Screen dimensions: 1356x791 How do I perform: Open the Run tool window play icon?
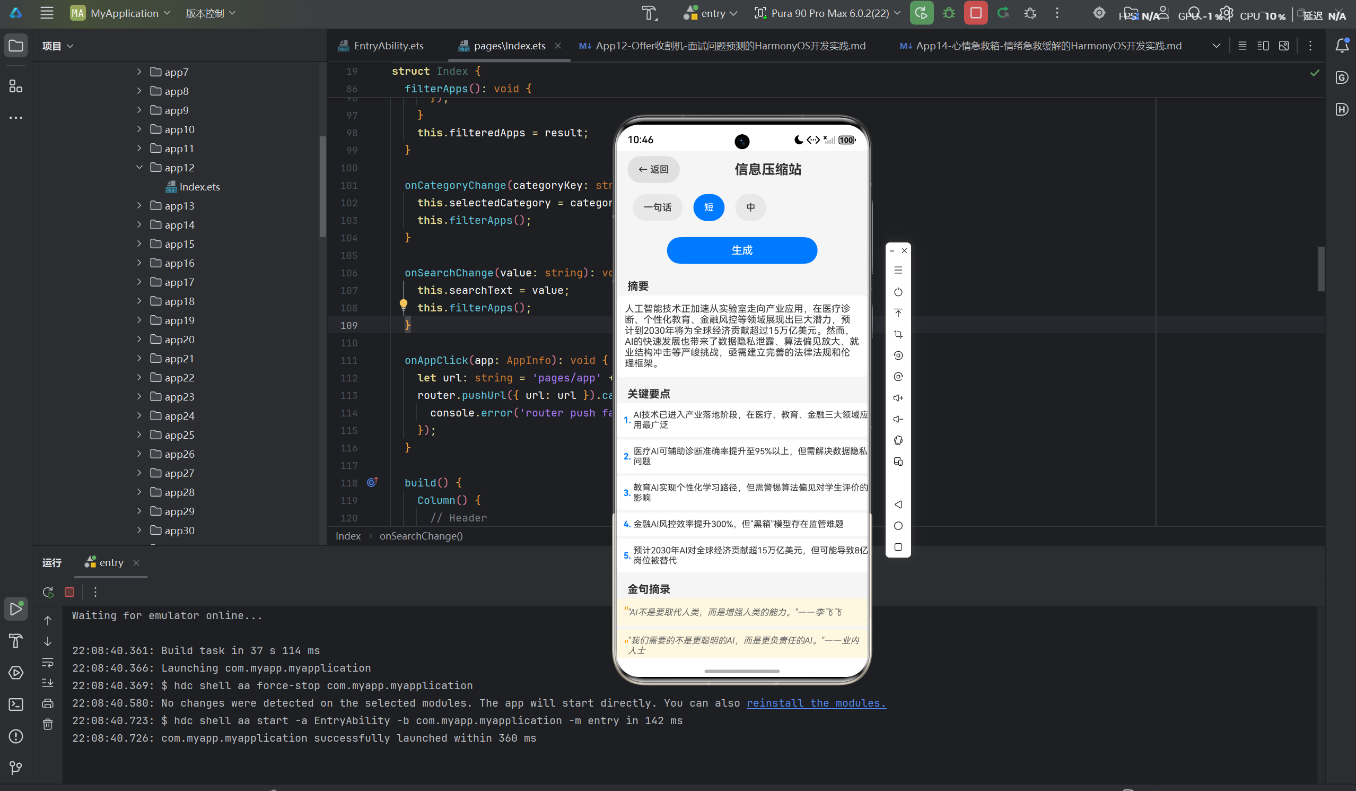click(15, 609)
